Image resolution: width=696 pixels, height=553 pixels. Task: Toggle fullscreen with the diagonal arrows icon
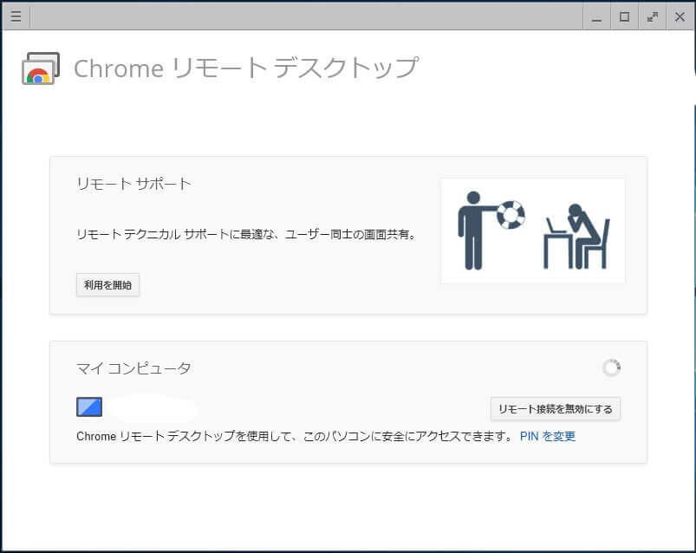pos(652,16)
